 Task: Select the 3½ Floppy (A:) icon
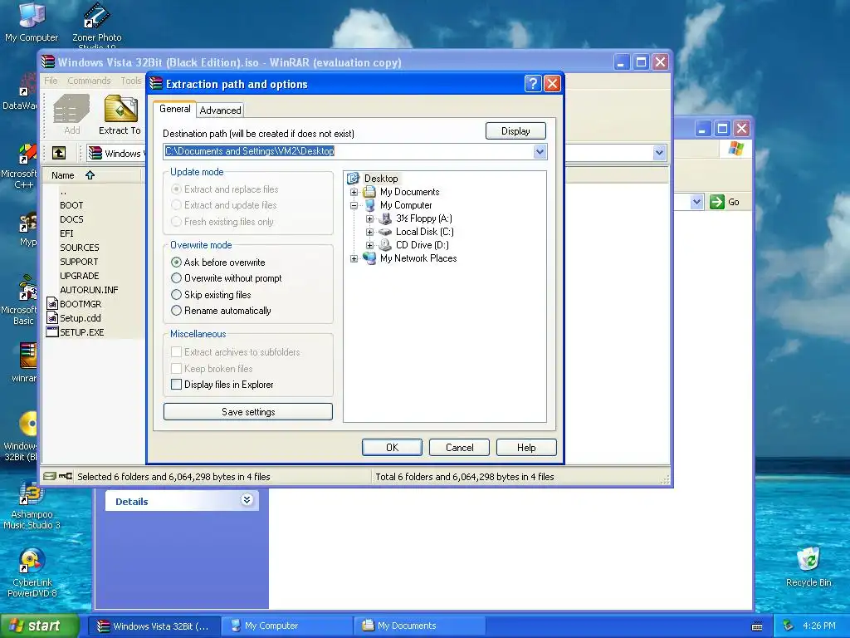pos(385,218)
